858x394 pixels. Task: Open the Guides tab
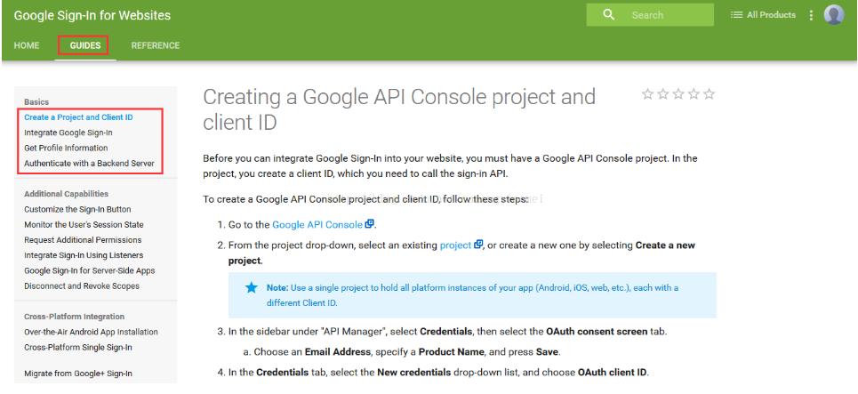84,45
